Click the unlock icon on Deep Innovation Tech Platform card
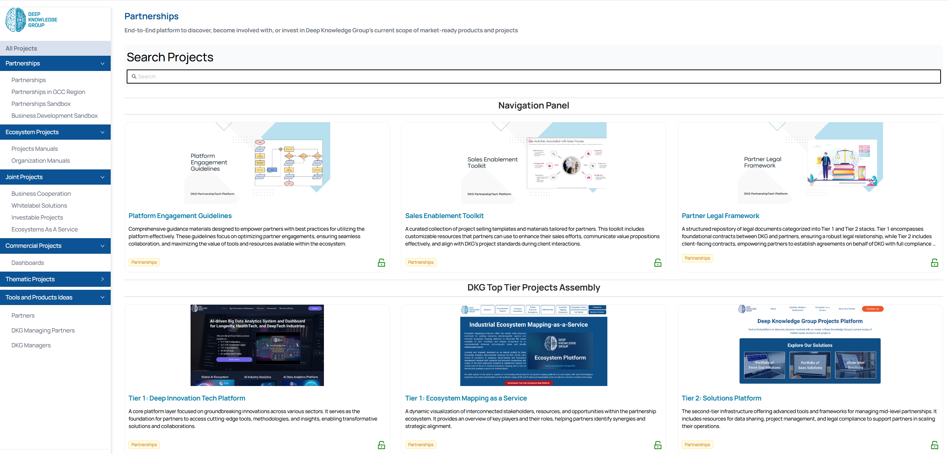The width and height of the screenshot is (948, 454). pyautogui.click(x=381, y=445)
